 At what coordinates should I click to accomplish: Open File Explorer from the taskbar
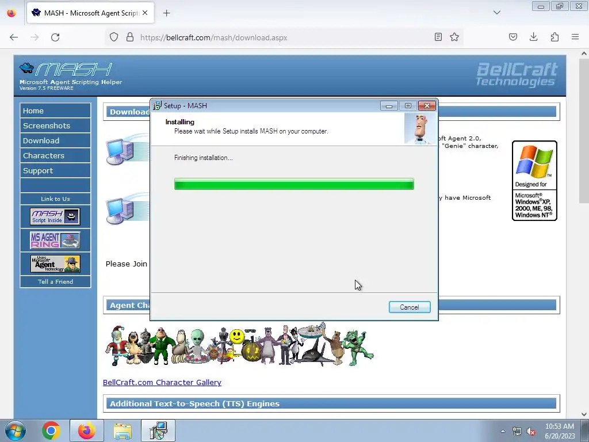[123, 430]
